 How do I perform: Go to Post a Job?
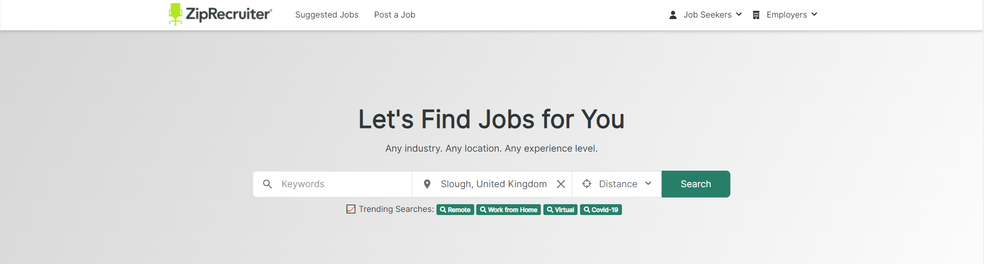point(395,15)
